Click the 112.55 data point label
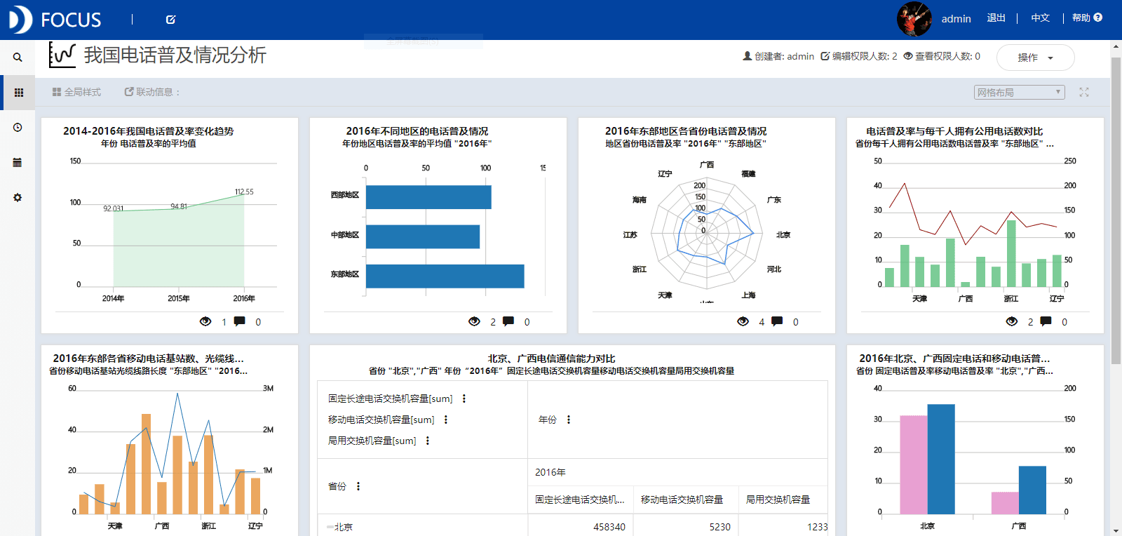 click(x=244, y=192)
